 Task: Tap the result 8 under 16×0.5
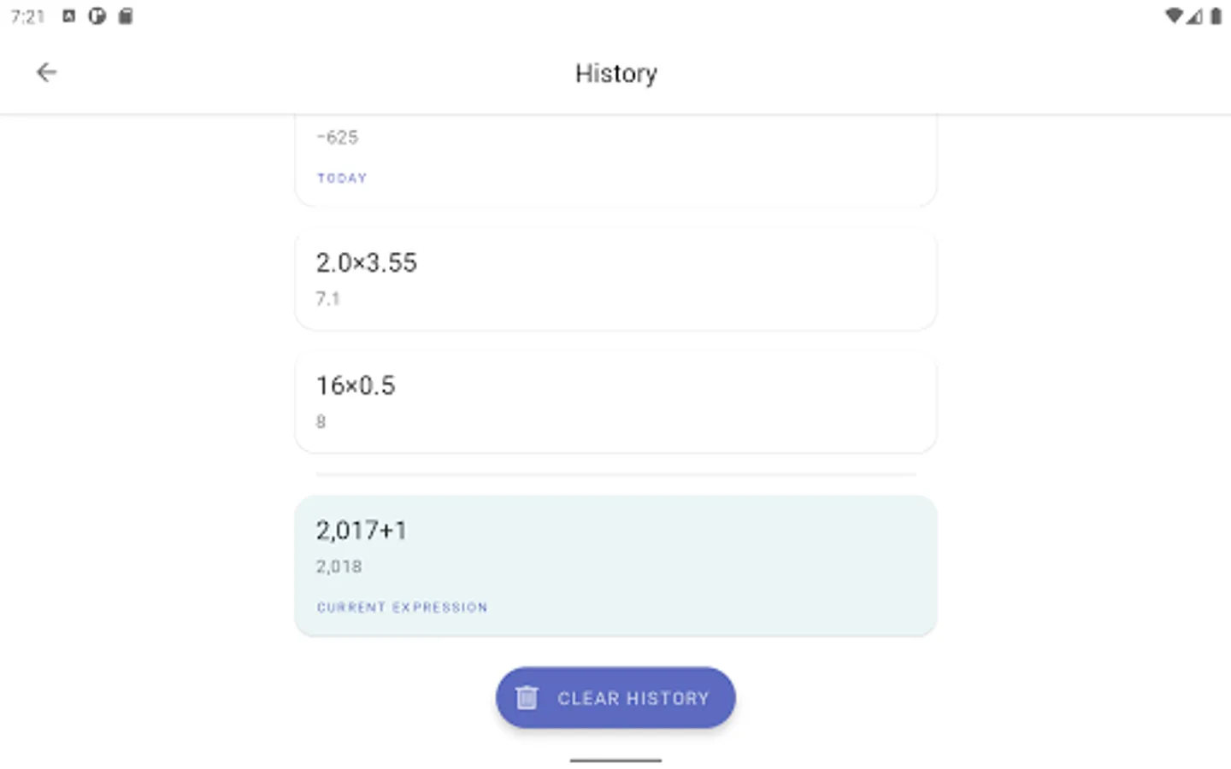coord(321,422)
